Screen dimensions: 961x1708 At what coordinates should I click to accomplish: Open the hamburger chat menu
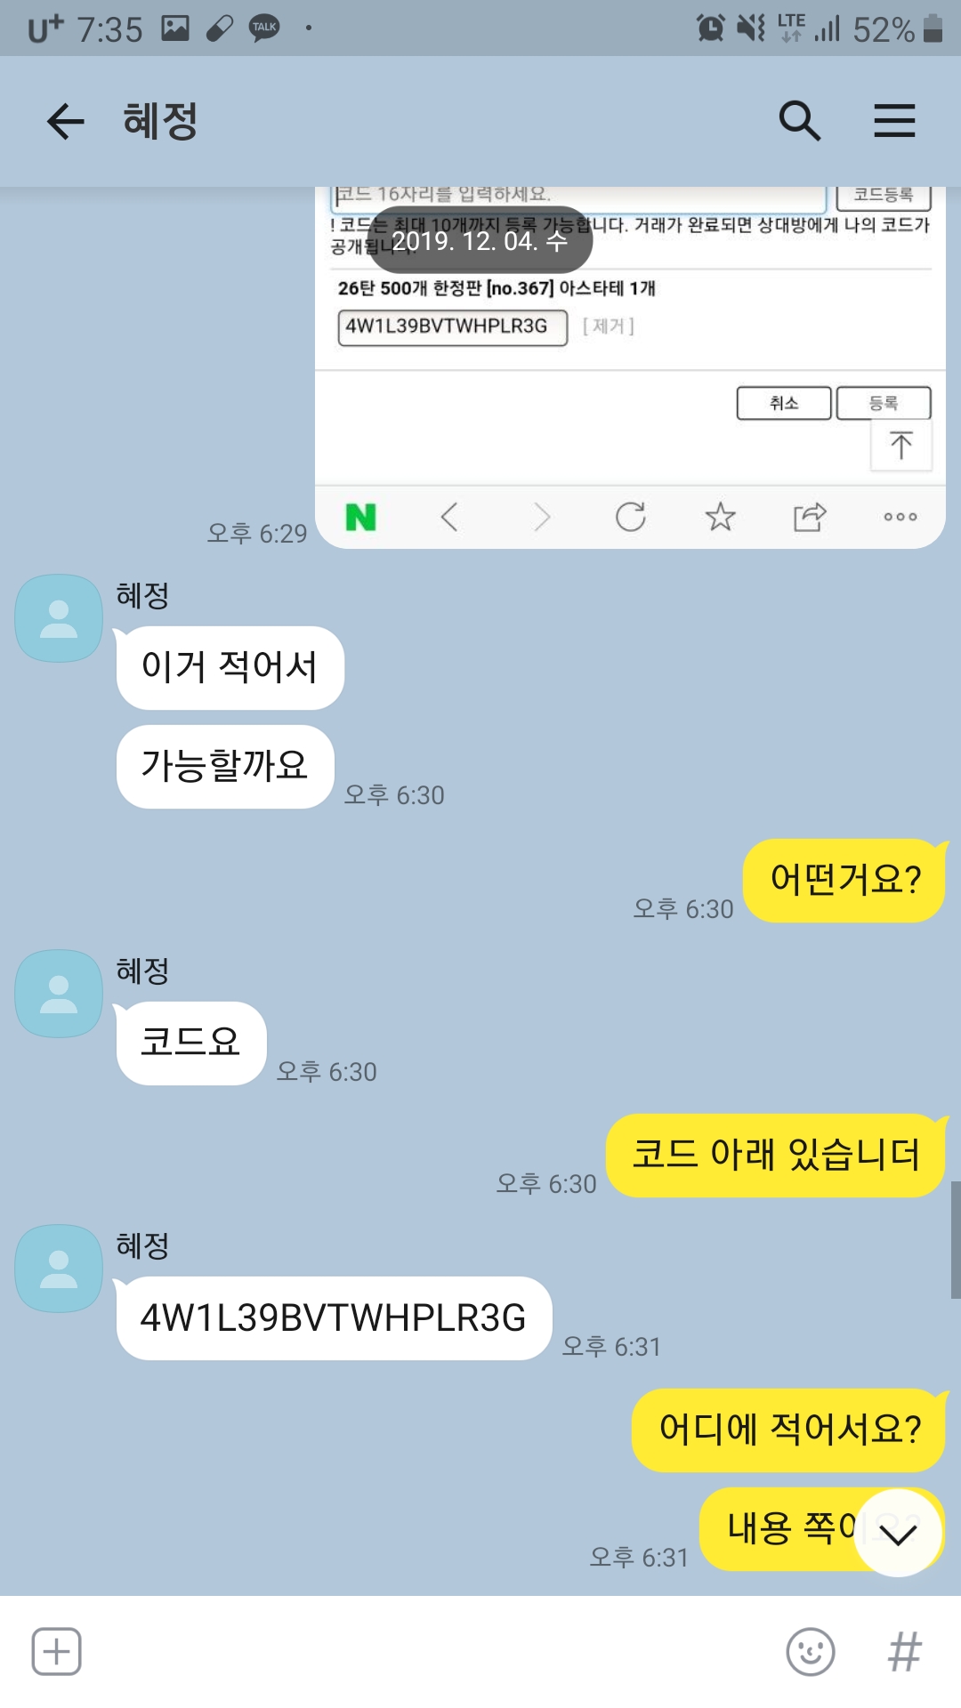click(x=894, y=121)
